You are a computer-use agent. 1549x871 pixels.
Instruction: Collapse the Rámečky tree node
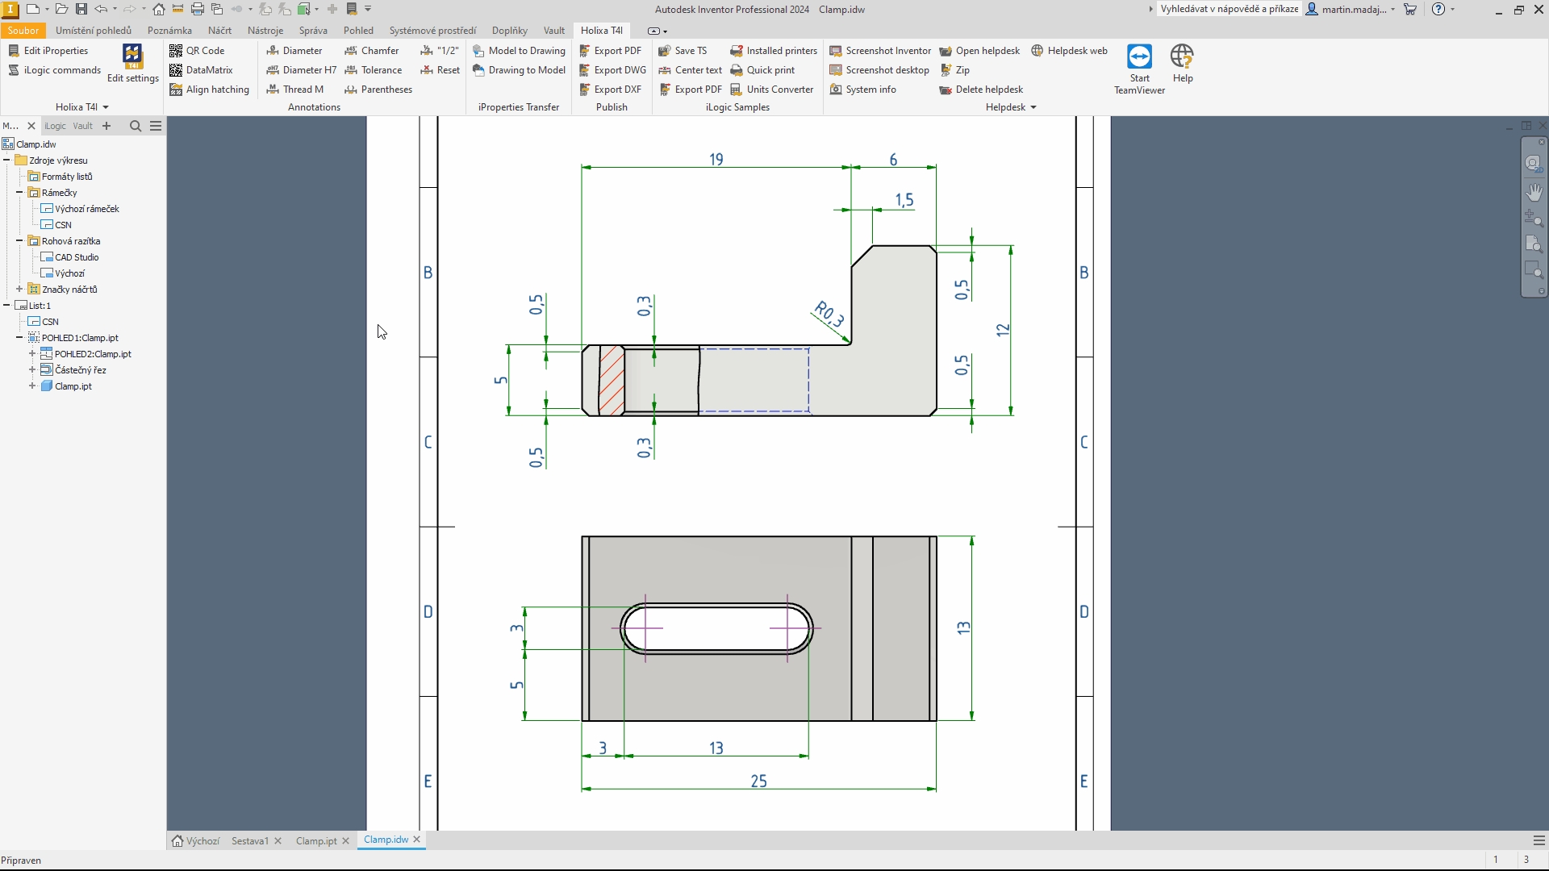[x=19, y=193]
